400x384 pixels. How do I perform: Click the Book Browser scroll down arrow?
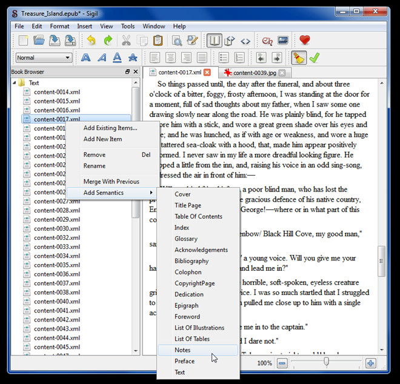coord(136,351)
